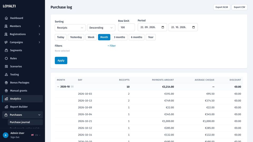Select the Week period preset
The image size is (253, 142).
coord(91,37)
